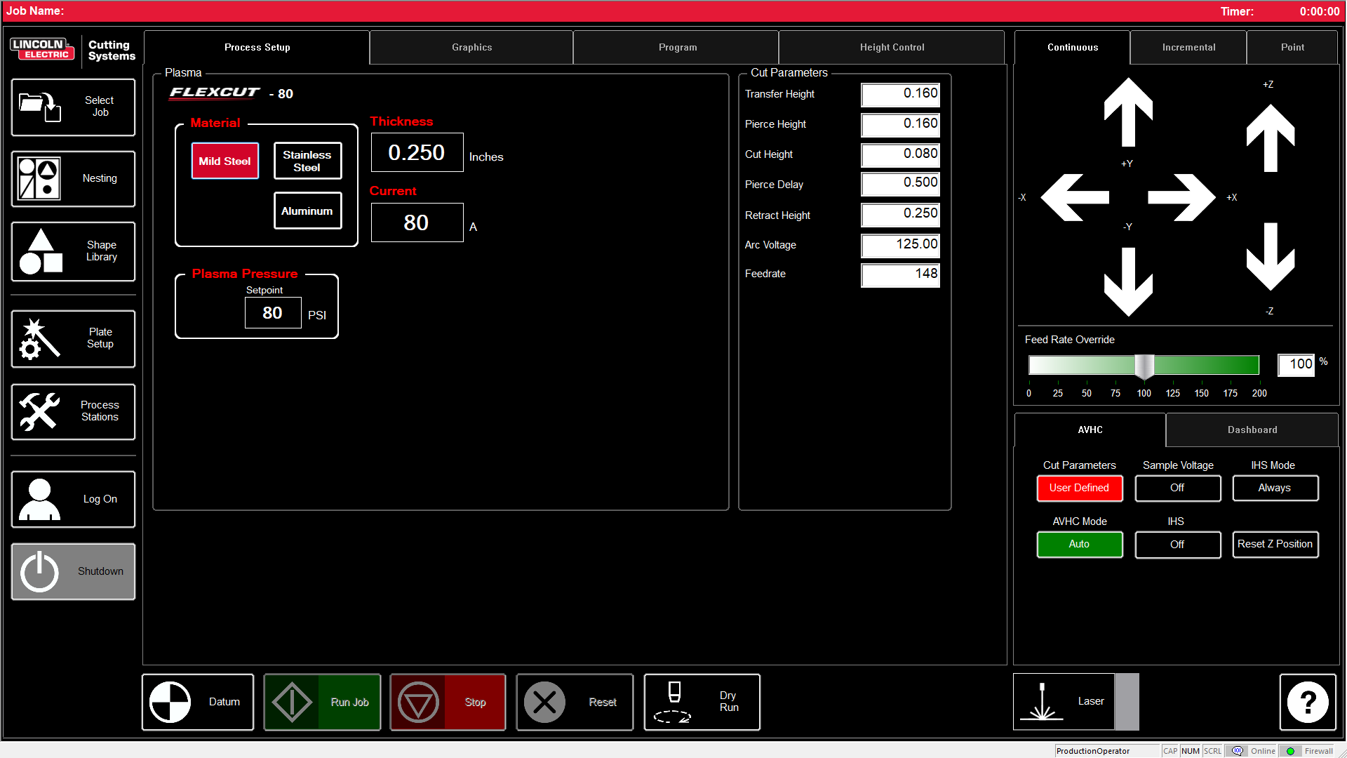Click the Reset Z Position button

1274,544
